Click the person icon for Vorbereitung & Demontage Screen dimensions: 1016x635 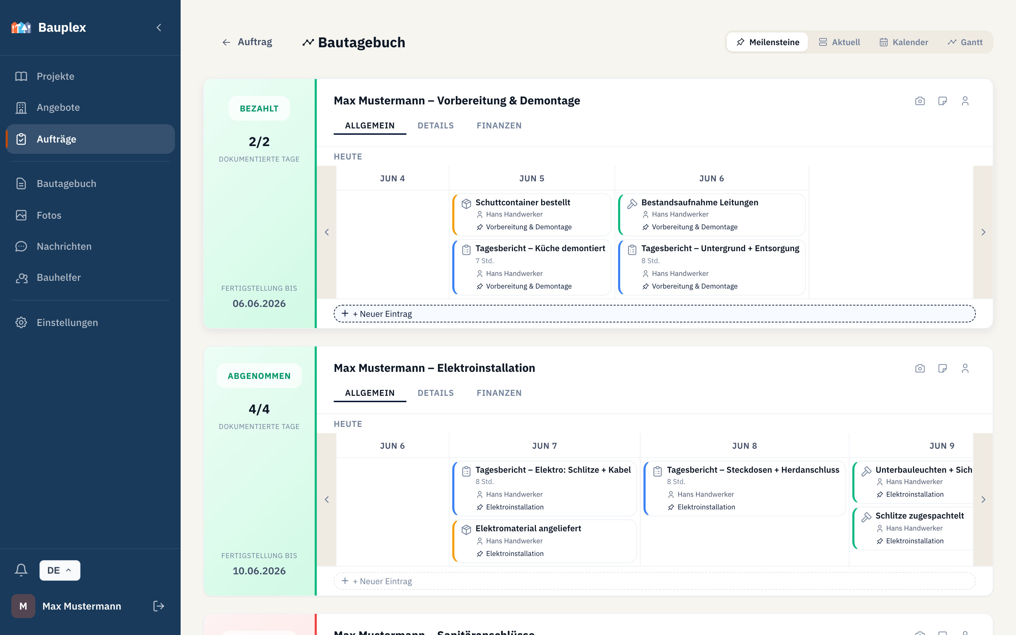click(965, 101)
